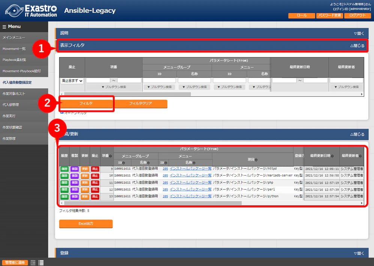
Task: Focus the 最終更新者 filter input field
Action: pyautogui.click(x=347, y=80)
